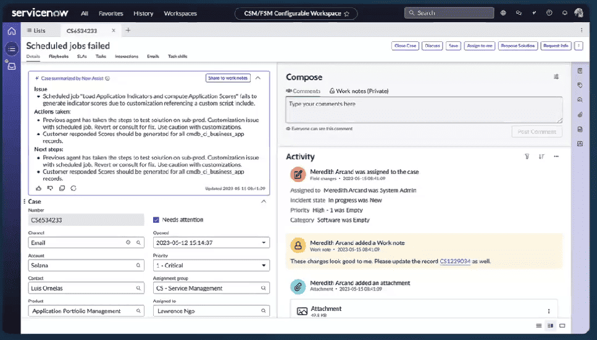Open the All menu

coord(85,14)
